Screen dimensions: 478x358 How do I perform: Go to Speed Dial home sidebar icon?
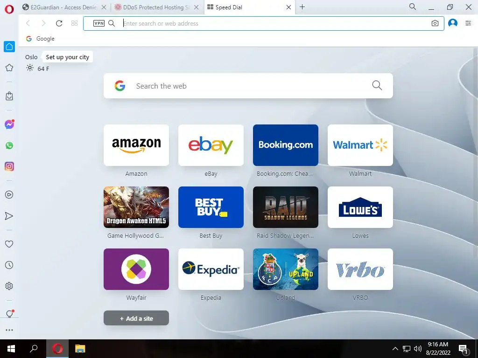pyautogui.click(x=9, y=47)
